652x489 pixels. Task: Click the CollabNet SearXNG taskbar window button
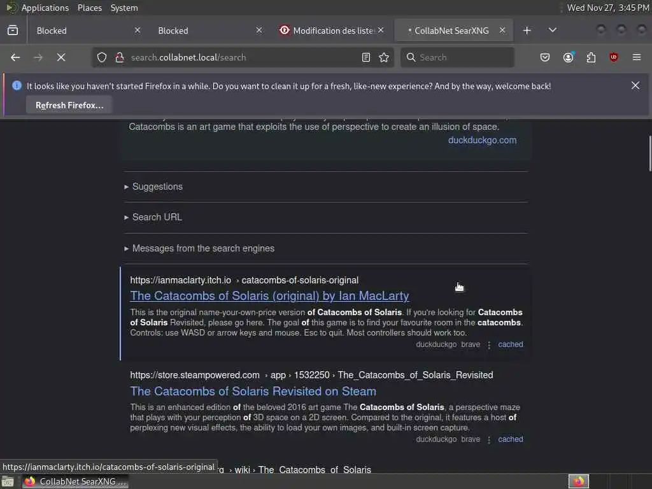tap(75, 481)
